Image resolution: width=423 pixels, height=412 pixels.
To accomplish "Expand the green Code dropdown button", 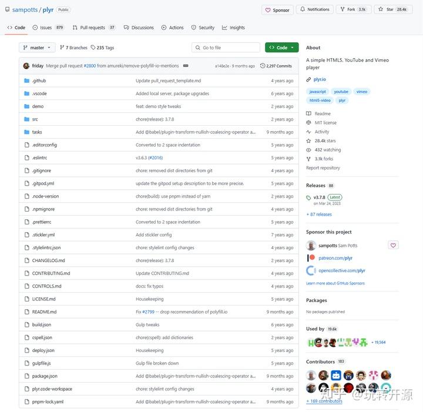I will [281, 48].
